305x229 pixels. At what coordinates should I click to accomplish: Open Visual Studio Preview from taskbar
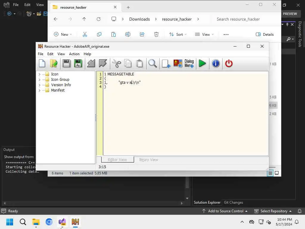(x=62, y=222)
